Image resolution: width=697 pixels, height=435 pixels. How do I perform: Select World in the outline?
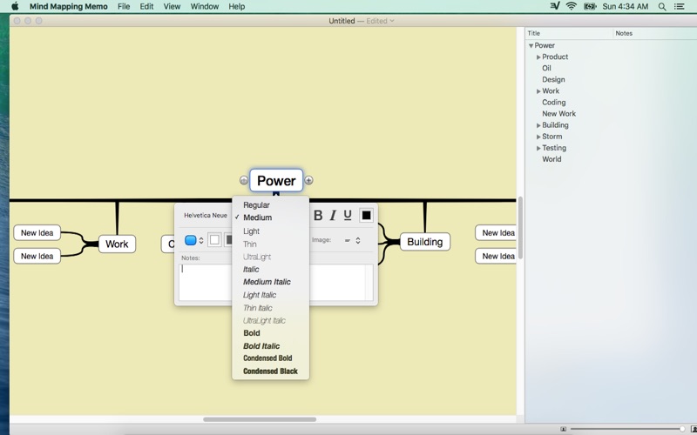point(552,159)
